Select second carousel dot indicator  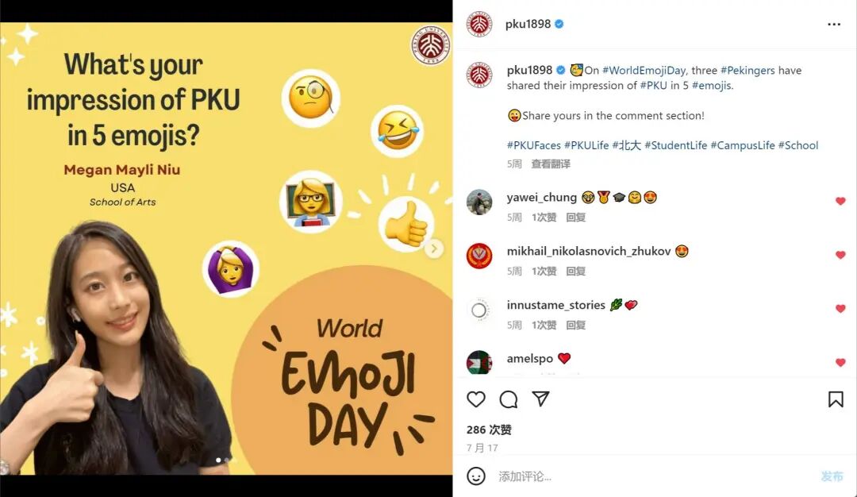(x=226, y=460)
